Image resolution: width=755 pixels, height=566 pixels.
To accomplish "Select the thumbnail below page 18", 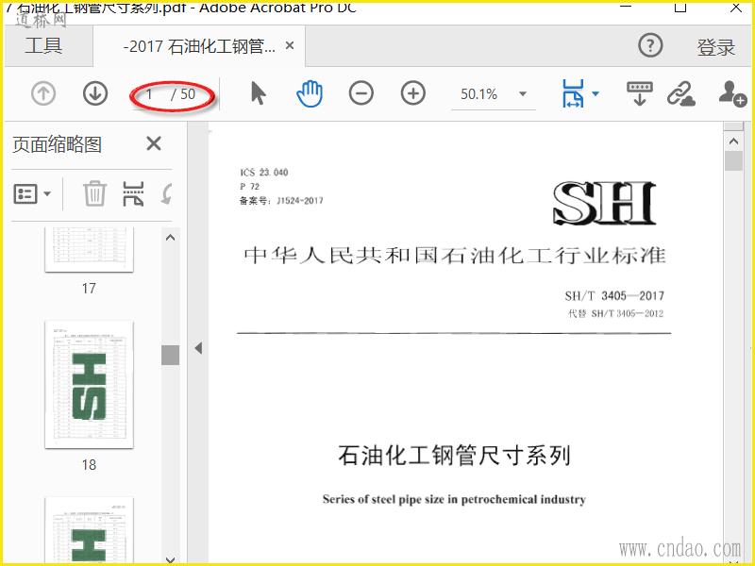I will point(89,529).
